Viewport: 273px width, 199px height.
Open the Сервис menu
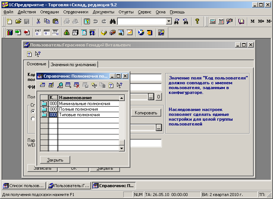pyautogui.click(x=144, y=12)
